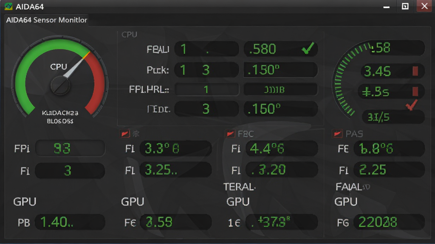Click the Ptck field showing 1 3
The height and width of the screenshot is (244, 435).
point(206,70)
